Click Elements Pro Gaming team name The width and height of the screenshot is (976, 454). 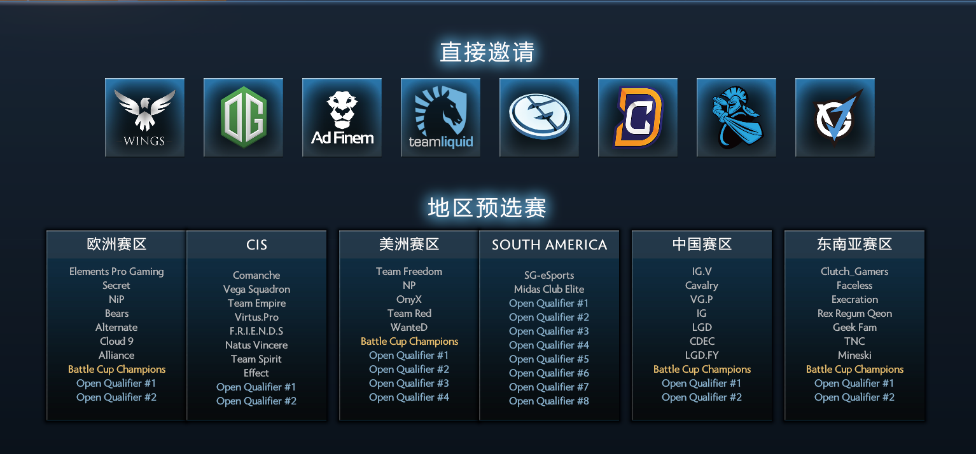(x=116, y=271)
